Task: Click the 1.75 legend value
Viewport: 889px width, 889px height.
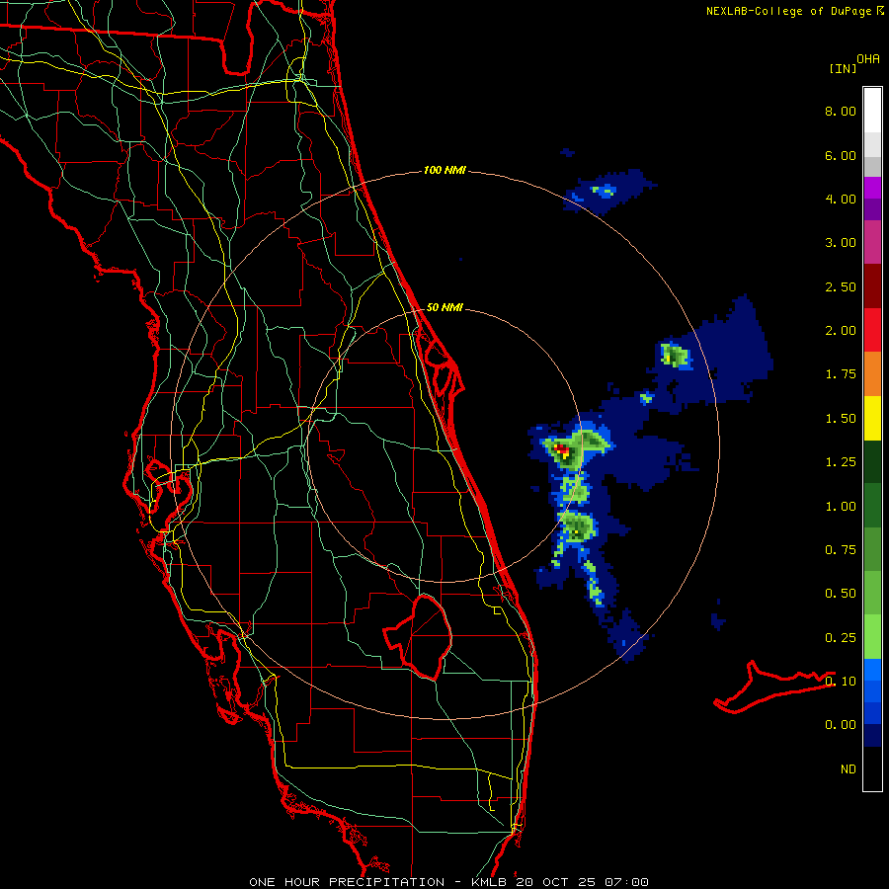Action: [x=841, y=374]
